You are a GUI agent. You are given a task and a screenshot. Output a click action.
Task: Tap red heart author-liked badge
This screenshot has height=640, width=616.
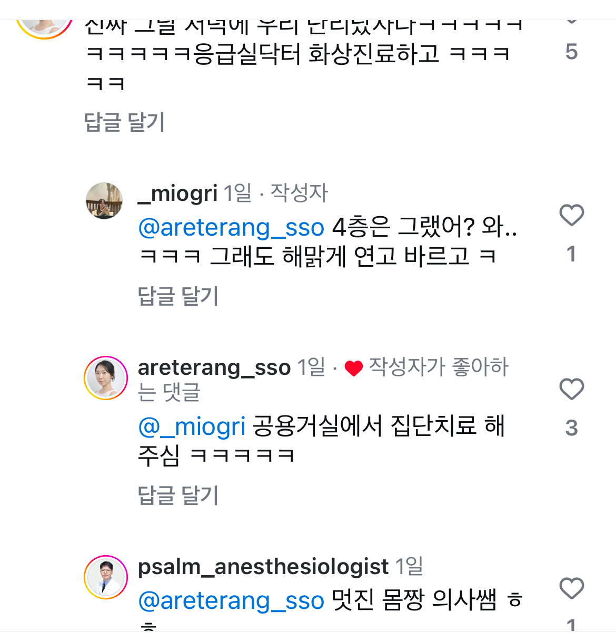point(353,369)
